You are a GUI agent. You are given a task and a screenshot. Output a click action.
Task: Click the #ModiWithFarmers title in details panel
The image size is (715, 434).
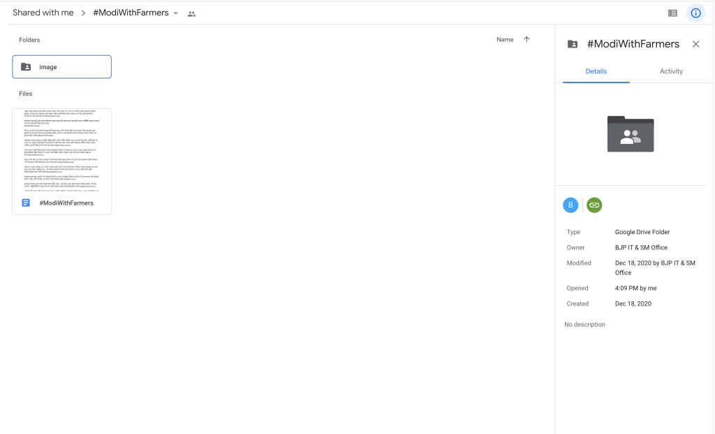click(x=633, y=44)
